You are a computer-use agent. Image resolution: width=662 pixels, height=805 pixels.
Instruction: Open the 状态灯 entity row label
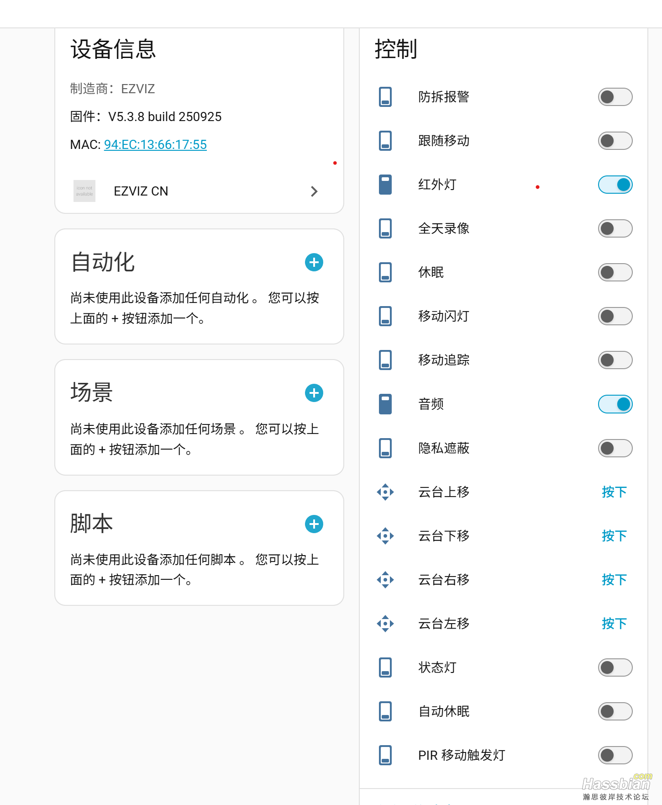pyautogui.click(x=437, y=667)
